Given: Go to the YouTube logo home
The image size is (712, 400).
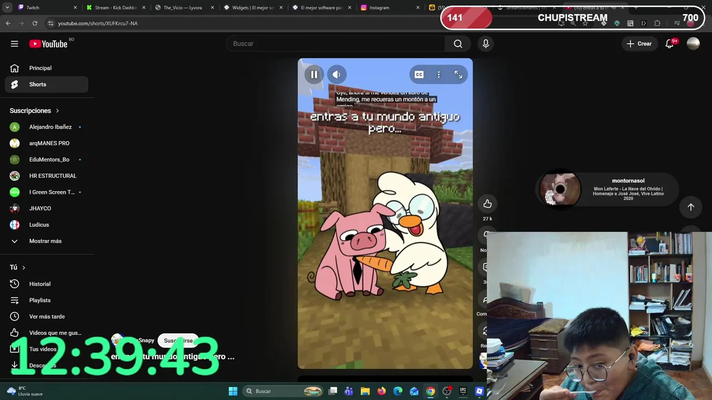Looking at the screenshot, I should pyautogui.click(x=48, y=44).
